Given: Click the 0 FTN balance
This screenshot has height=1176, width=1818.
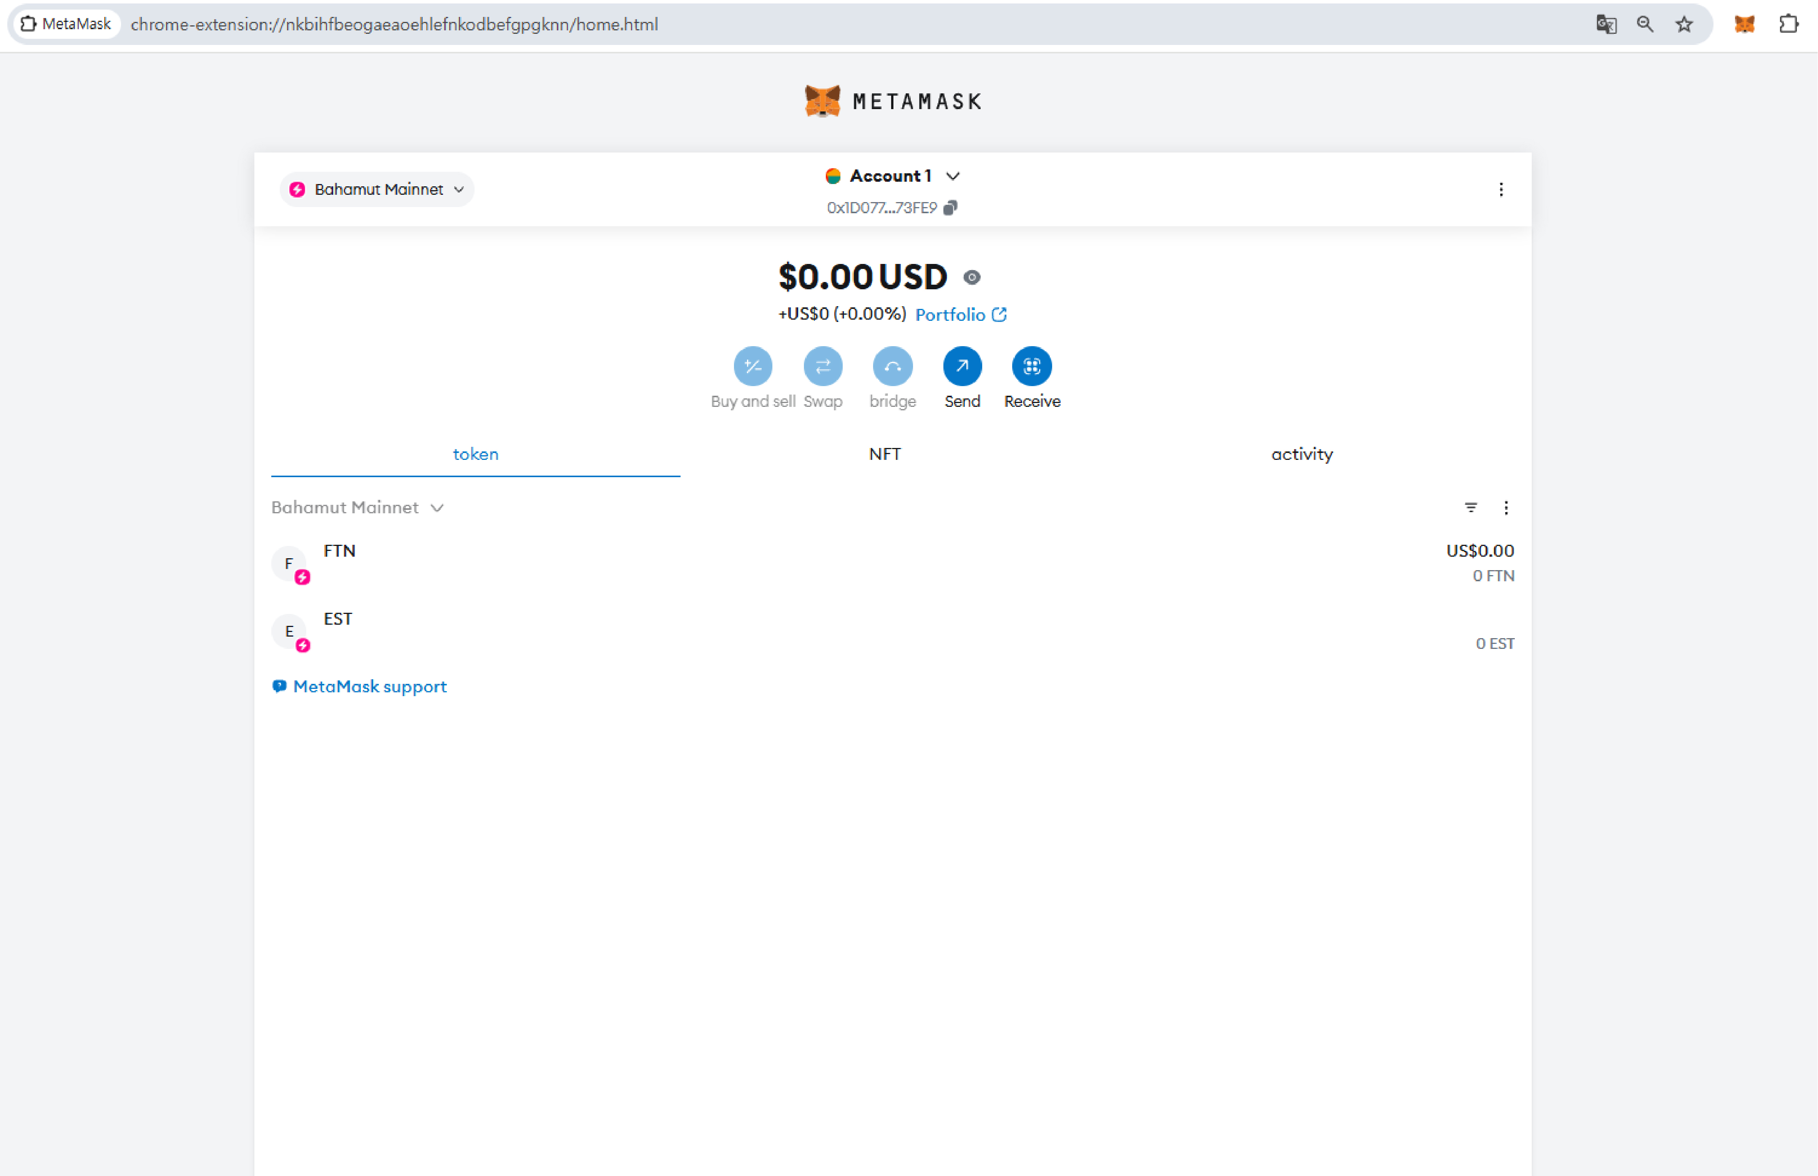Looking at the screenshot, I should pos(1493,576).
